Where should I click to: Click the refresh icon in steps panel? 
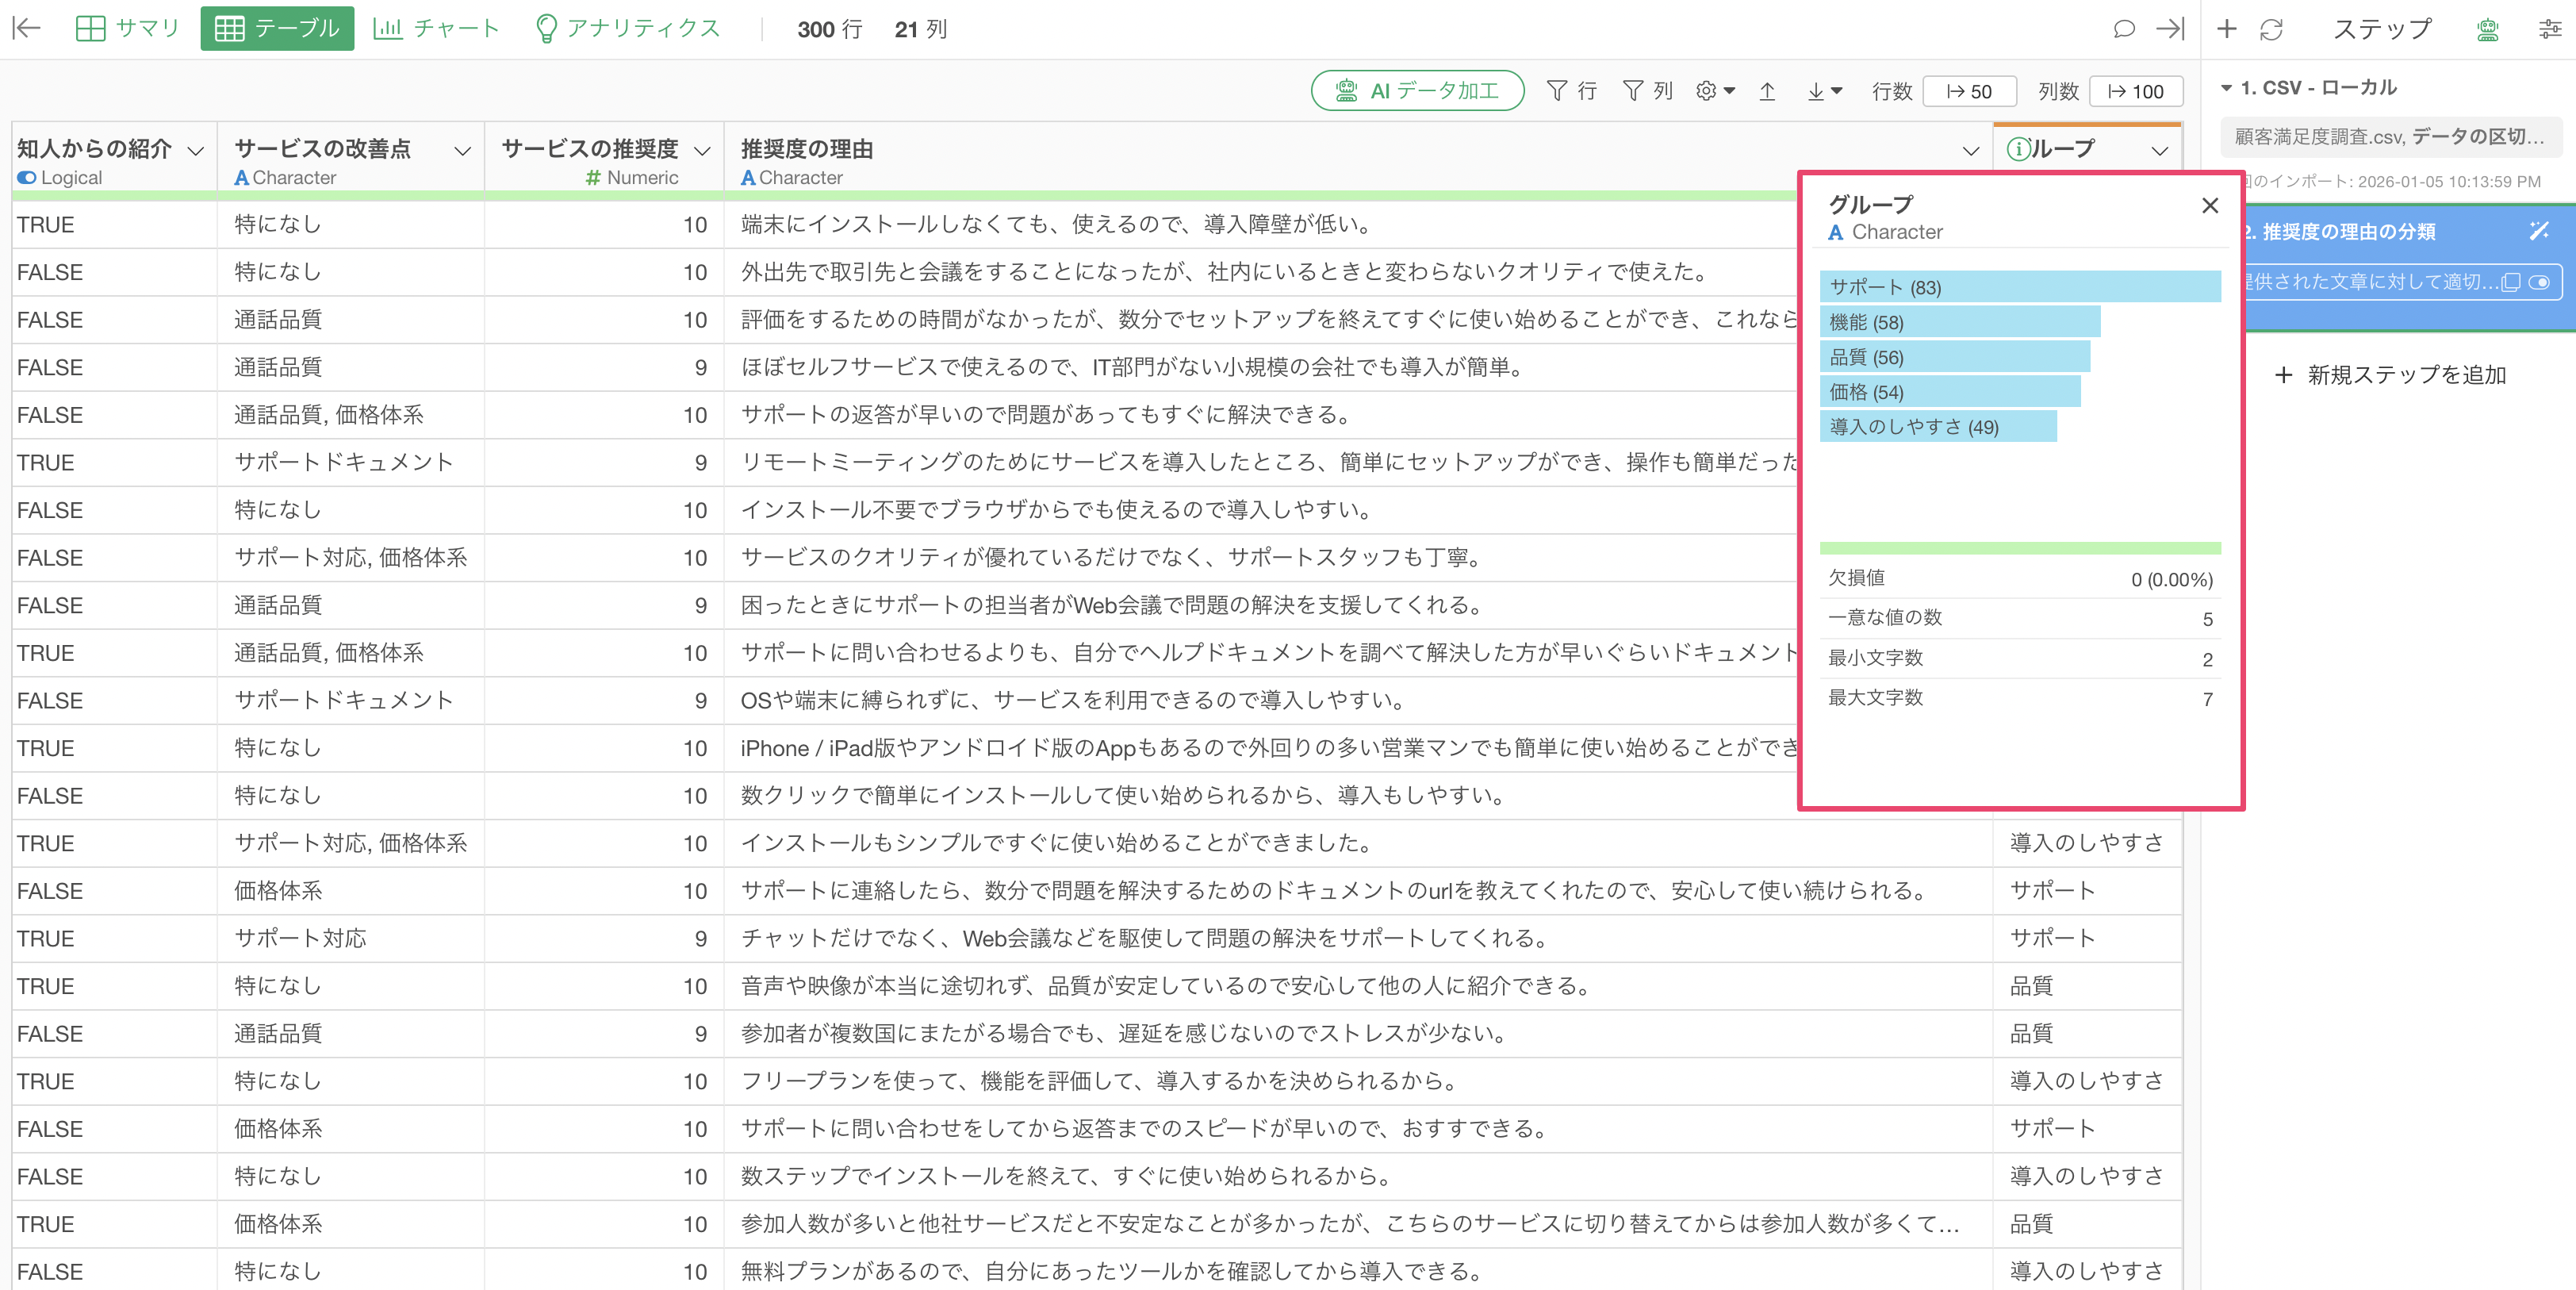[2272, 29]
